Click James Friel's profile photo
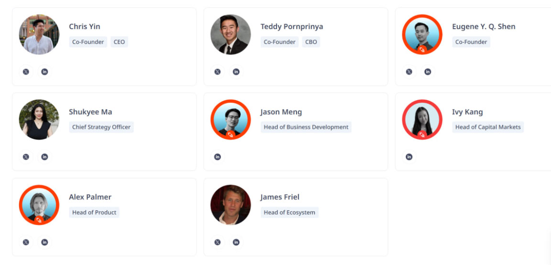Screen dimensions: 551x265 [231, 205]
